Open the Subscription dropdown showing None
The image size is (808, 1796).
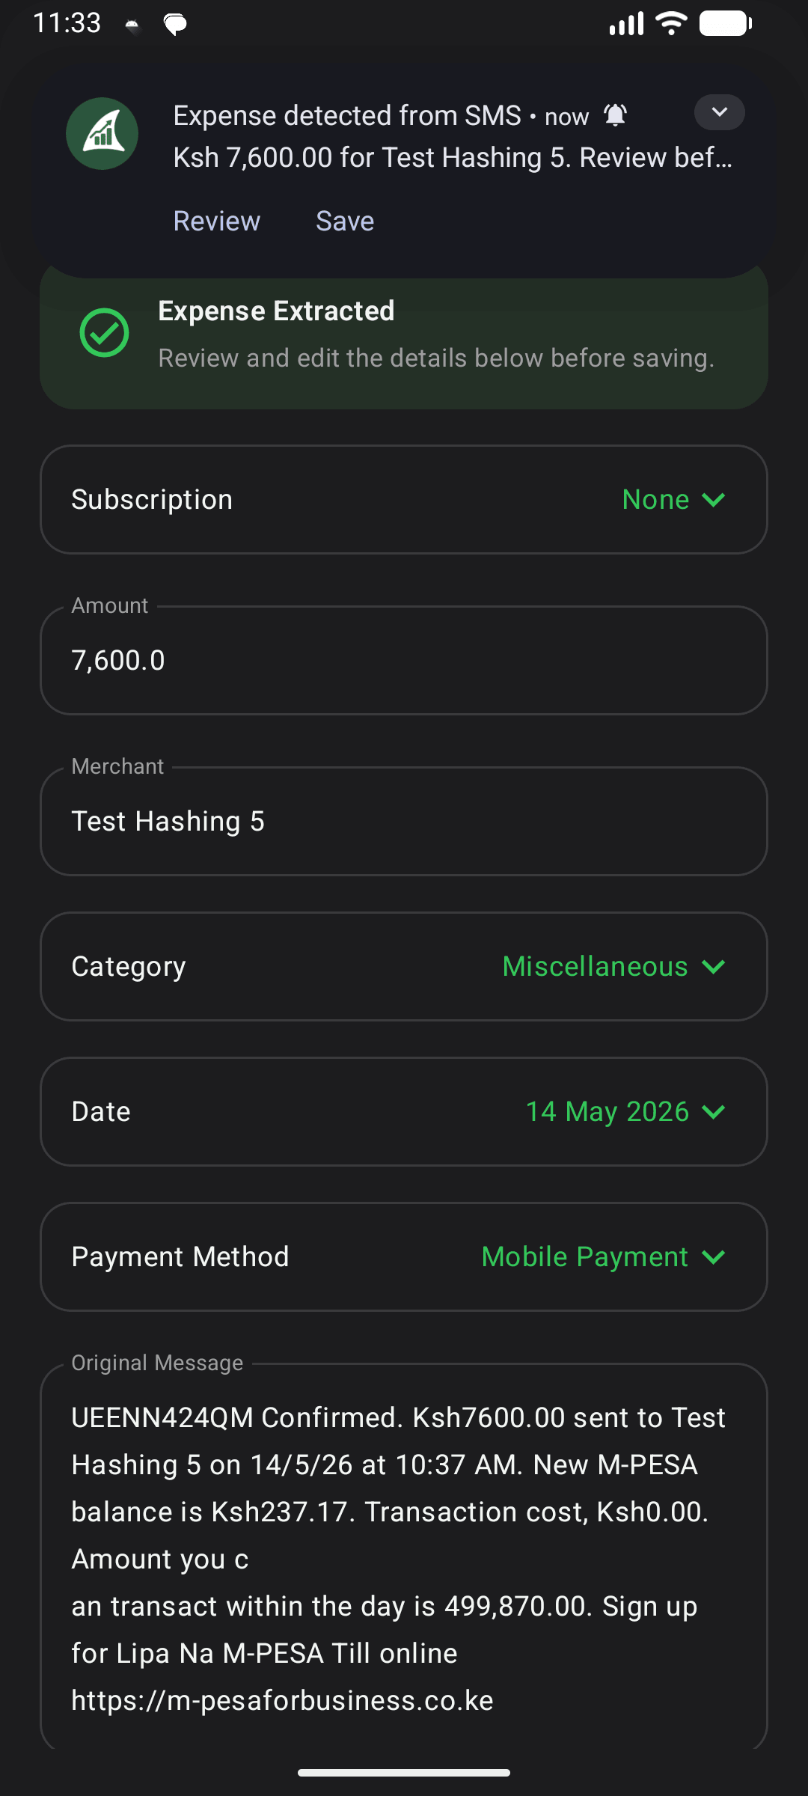[404, 500]
